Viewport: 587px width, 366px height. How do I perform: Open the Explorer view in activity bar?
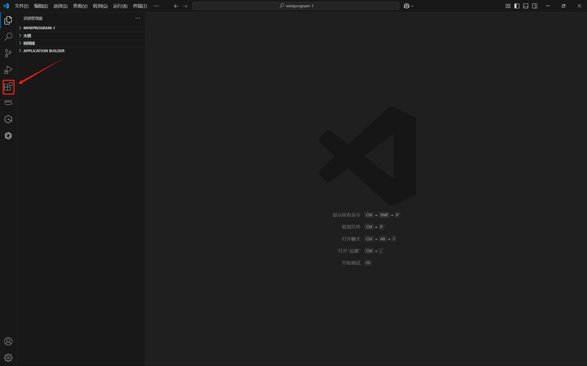[8, 20]
